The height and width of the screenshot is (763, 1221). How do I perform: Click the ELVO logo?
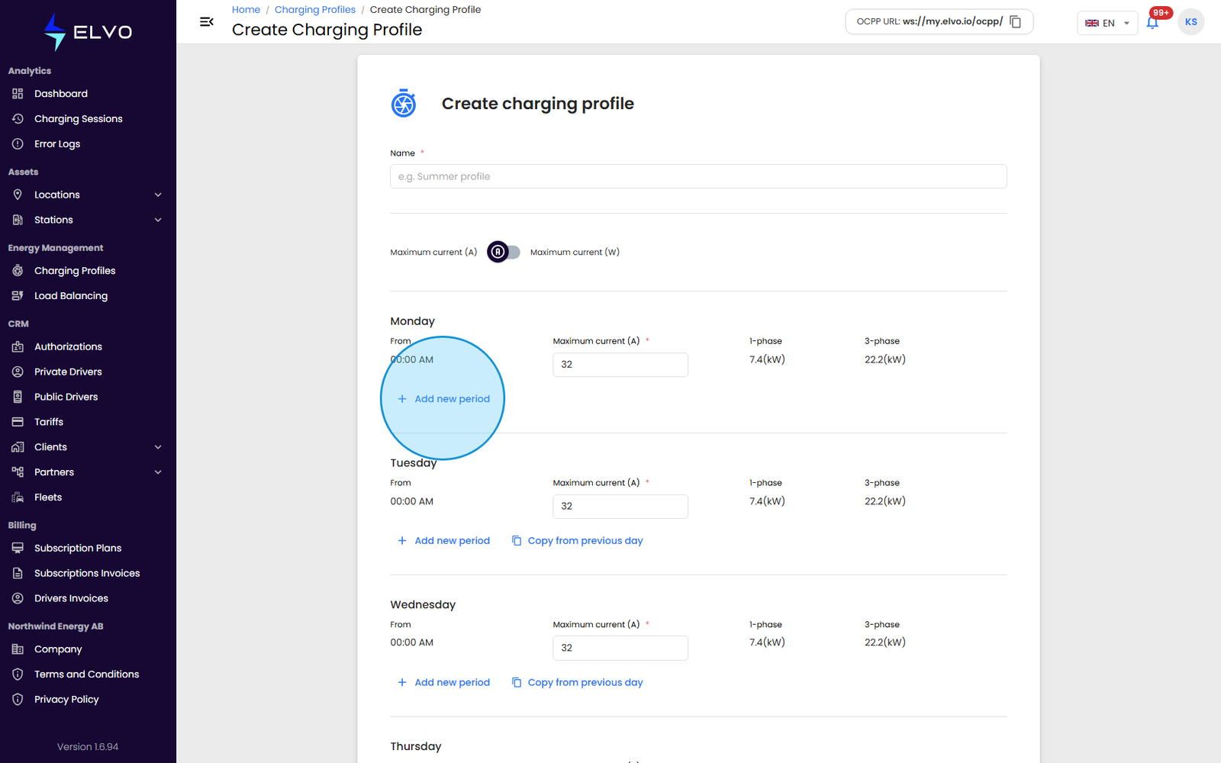click(88, 32)
